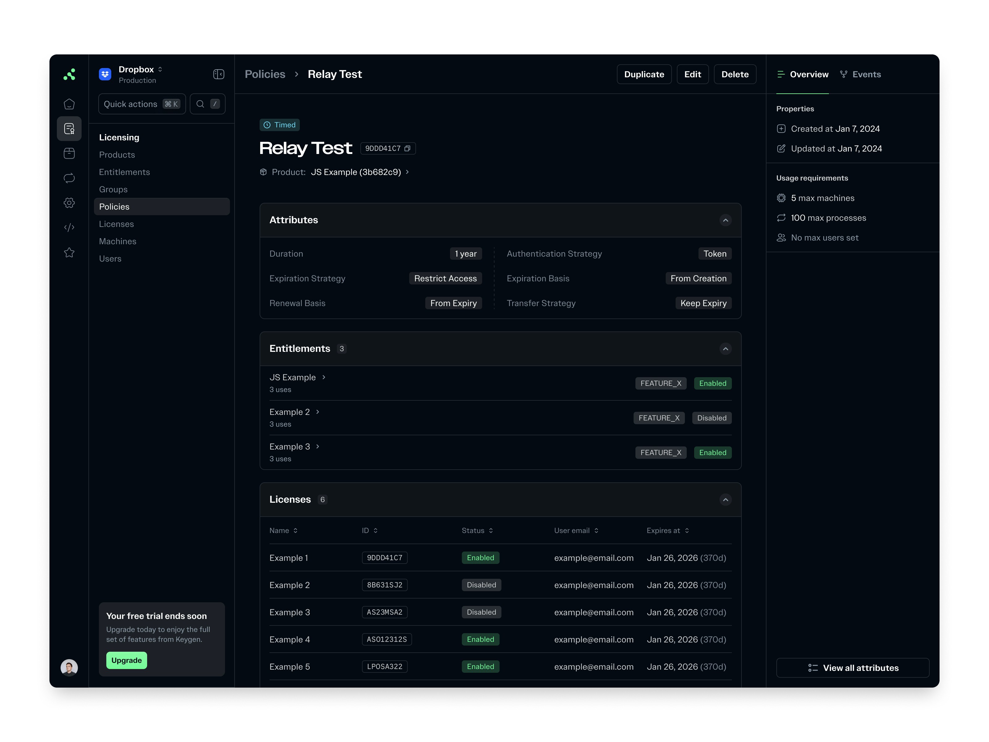The height and width of the screenshot is (742, 989).
Task: Click the From Expiry renewal basis value
Action: click(453, 303)
